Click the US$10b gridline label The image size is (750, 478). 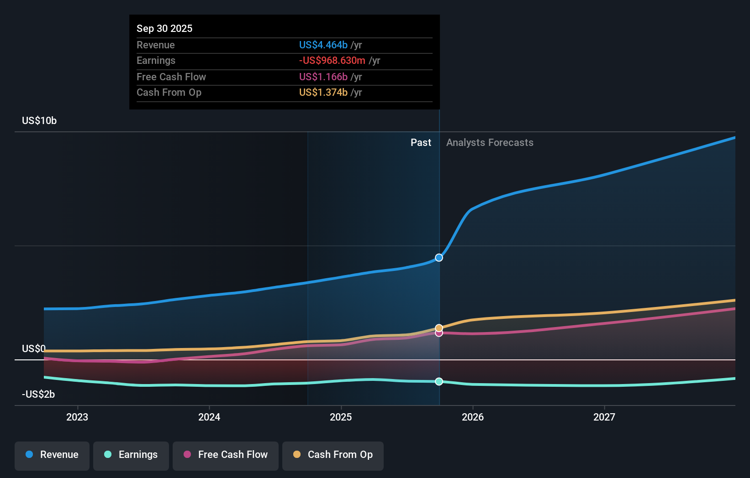point(39,120)
